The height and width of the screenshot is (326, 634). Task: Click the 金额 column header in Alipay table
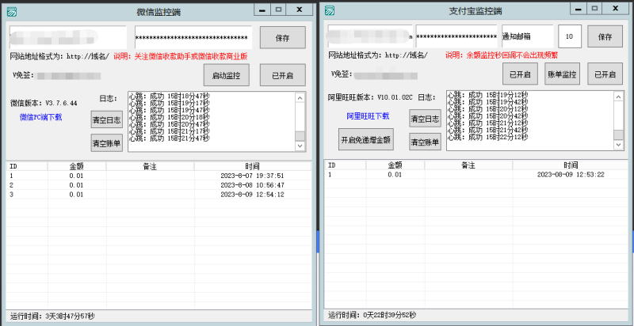point(395,165)
